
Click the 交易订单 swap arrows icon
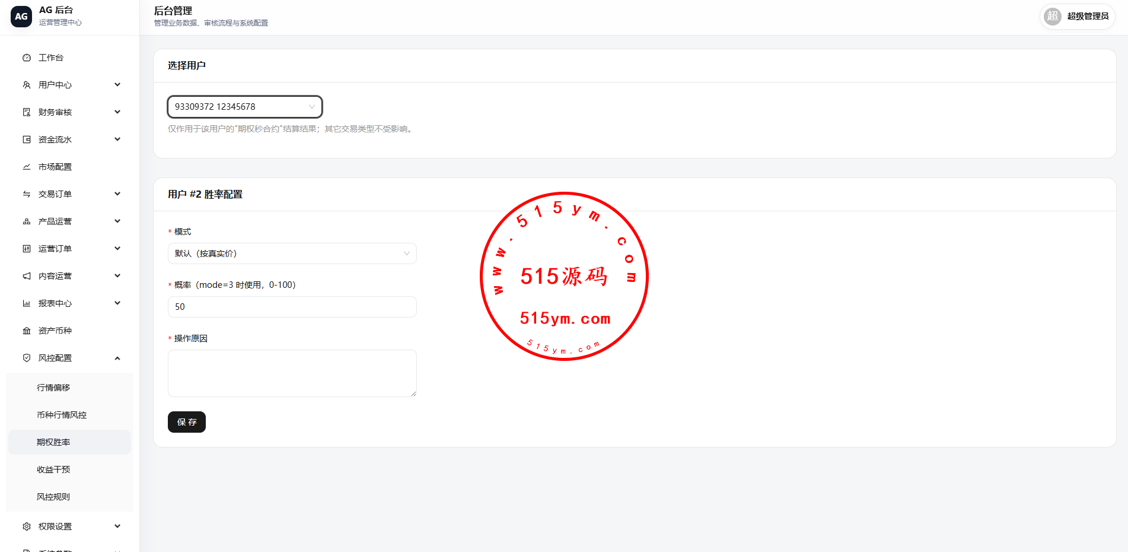27,194
